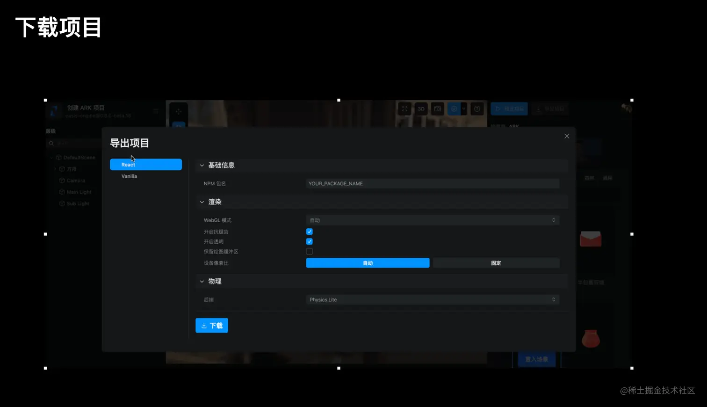
Task: Collapse the 物理 section
Action: click(x=202, y=281)
